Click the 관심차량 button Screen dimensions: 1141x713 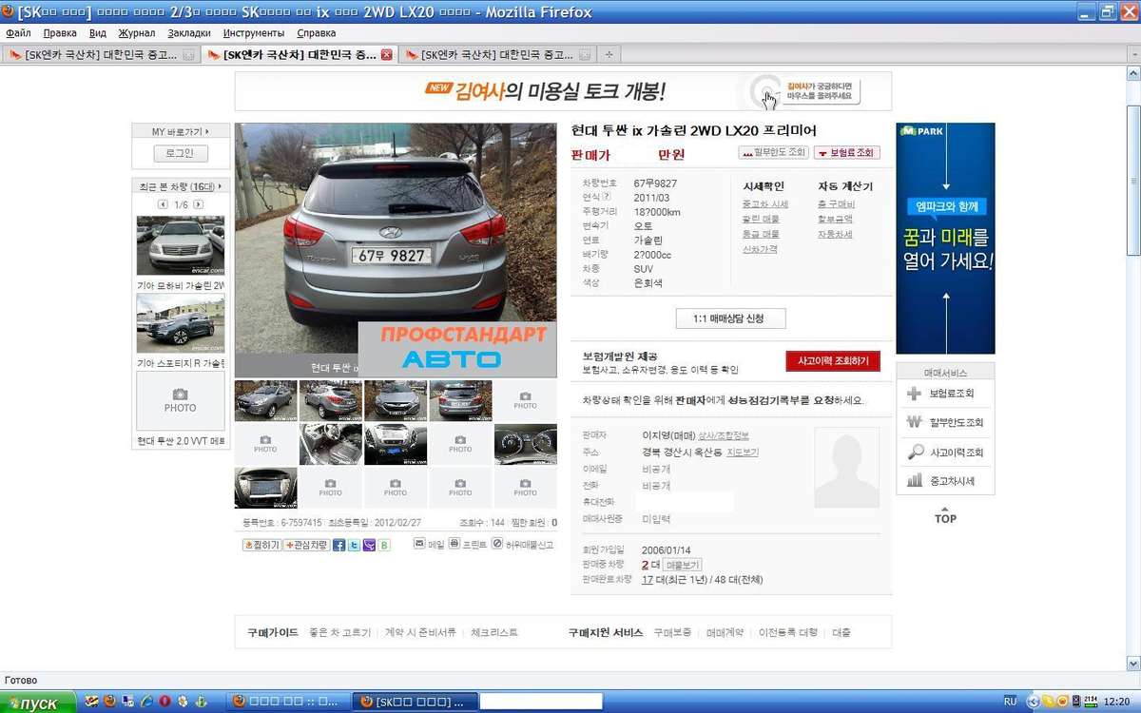click(x=307, y=546)
